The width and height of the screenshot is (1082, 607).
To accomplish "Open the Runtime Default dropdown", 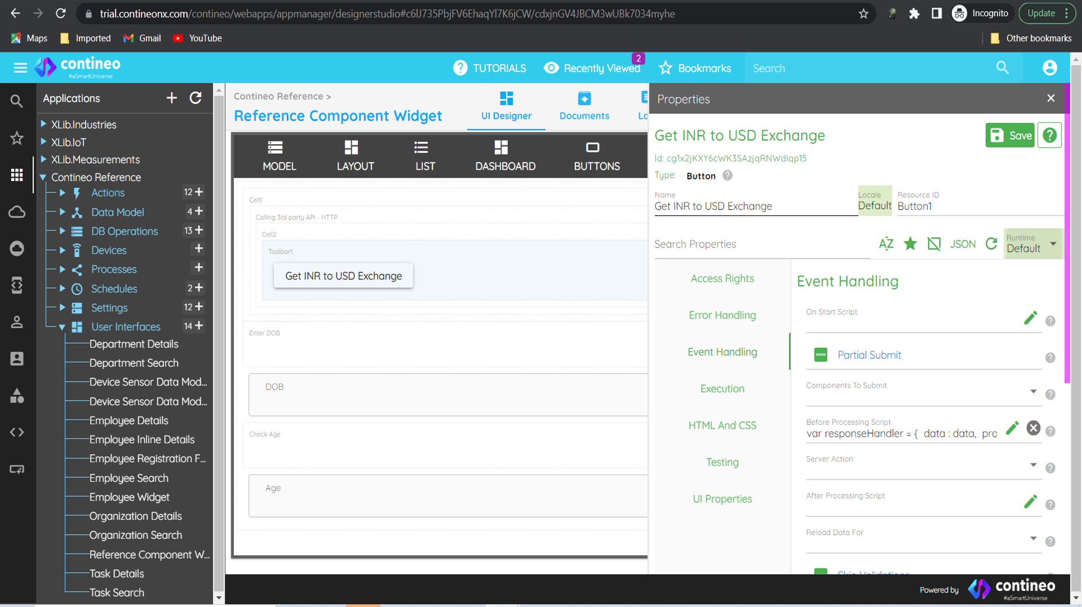I will (1052, 244).
